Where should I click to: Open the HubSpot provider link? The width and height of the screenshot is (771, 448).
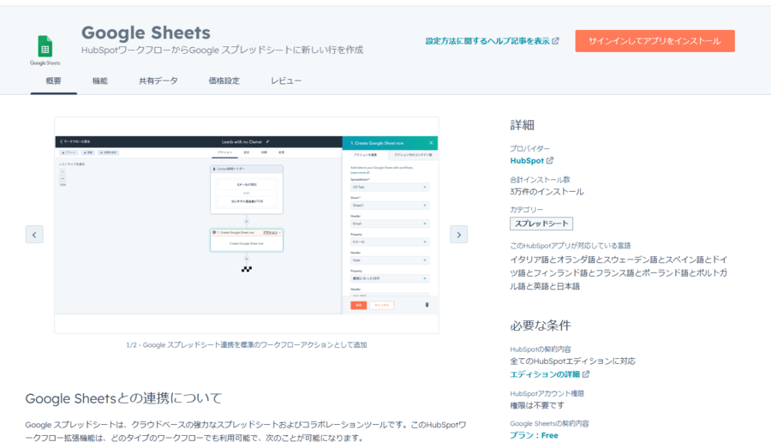(527, 161)
